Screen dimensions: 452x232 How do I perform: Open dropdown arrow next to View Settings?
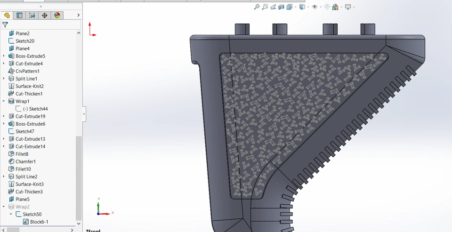click(x=354, y=7)
